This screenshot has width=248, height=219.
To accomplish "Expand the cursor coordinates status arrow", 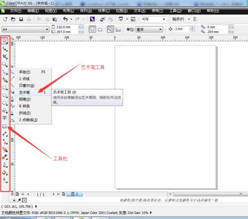I will 36,206.
